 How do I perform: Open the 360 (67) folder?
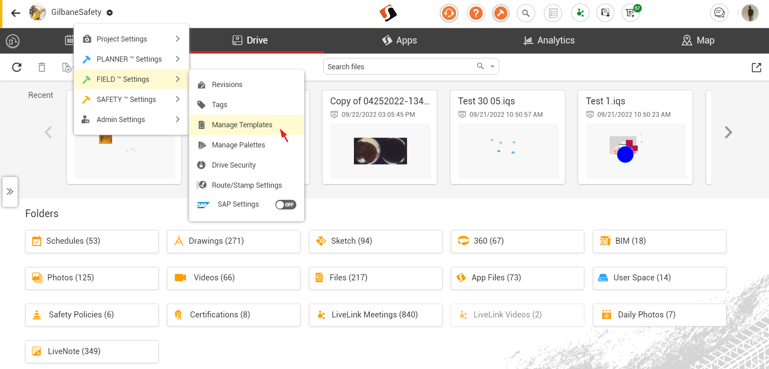pos(517,241)
